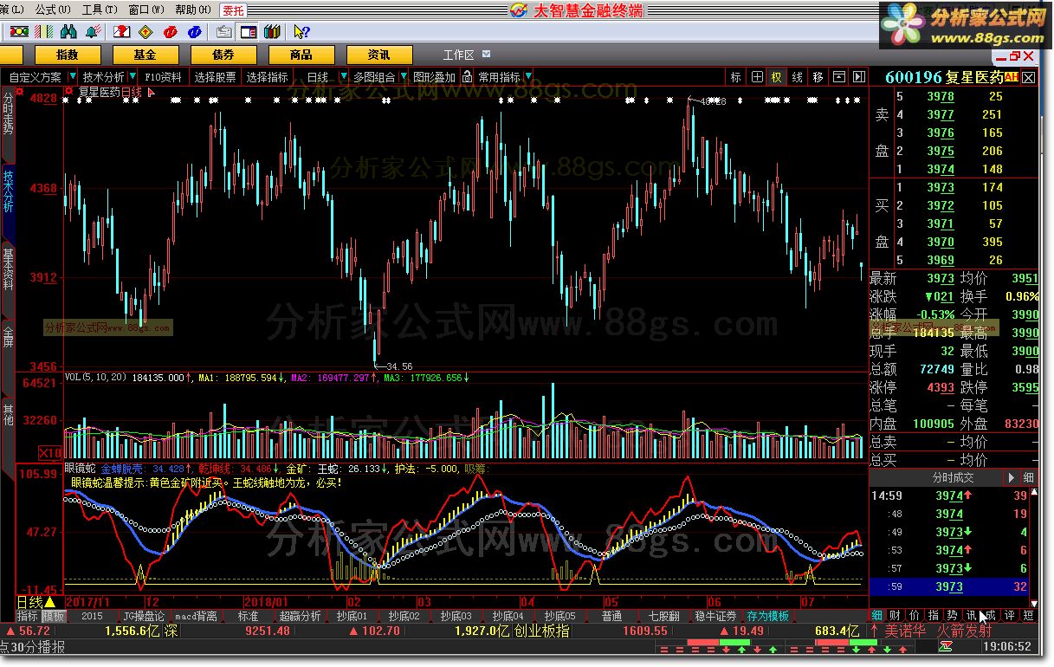The image size is (1054, 667).
Task: Click the window layout toolbar icon
Action: [248, 32]
